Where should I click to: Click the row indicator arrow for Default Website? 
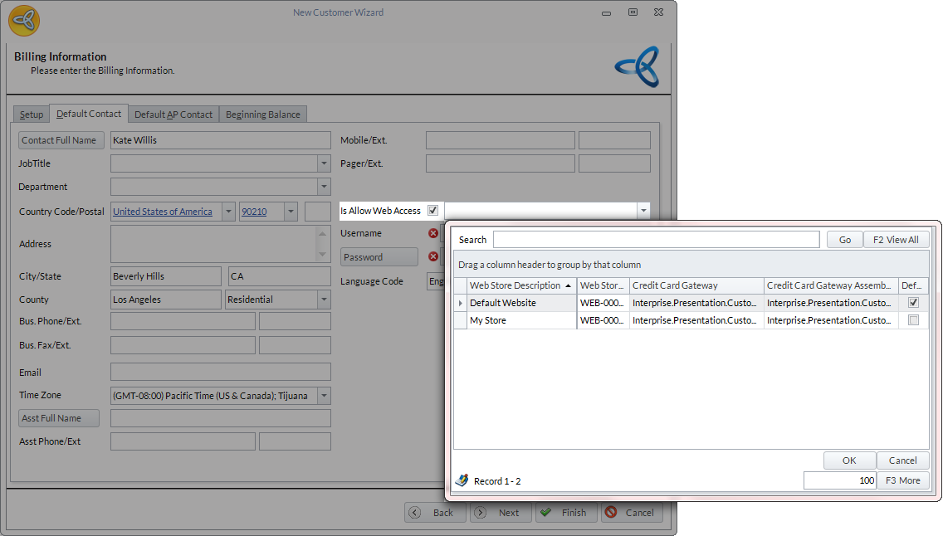(x=461, y=304)
